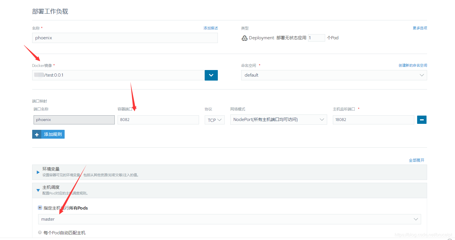The width and height of the screenshot is (455, 240).
Task: Focus the host listening port field 18082
Action: (x=373, y=120)
